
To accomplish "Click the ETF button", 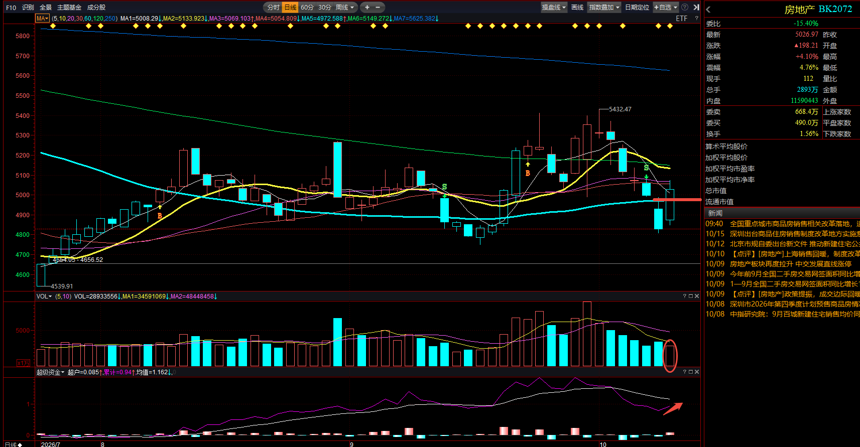I will pyautogui.click(x=682, y=19).
